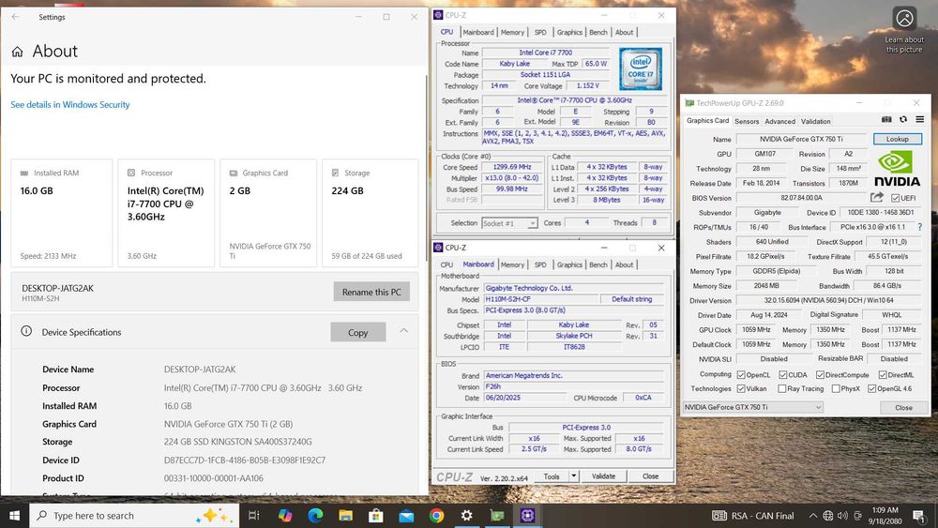Screen dimensions: 938x528
Task: Click the Validate button in CPU-Z
Action: point(603,476)
